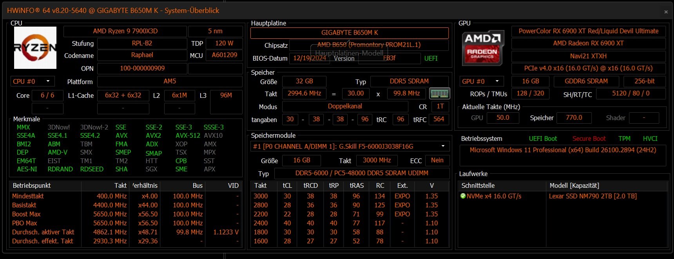Close the System-Überblick window
The image size is (674, 259).
[666, 12]
